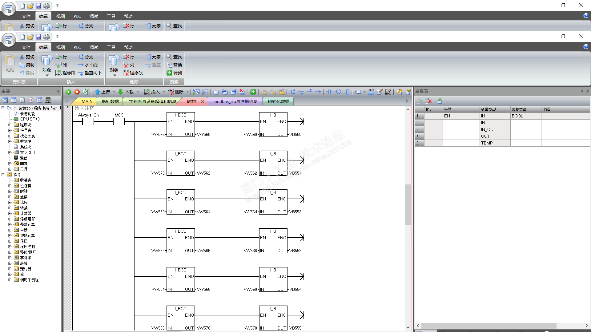
Task: Expand the 程序块 tree node
Action: tap(10, 125)
